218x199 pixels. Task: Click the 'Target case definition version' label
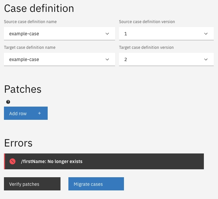pos(146,48)
